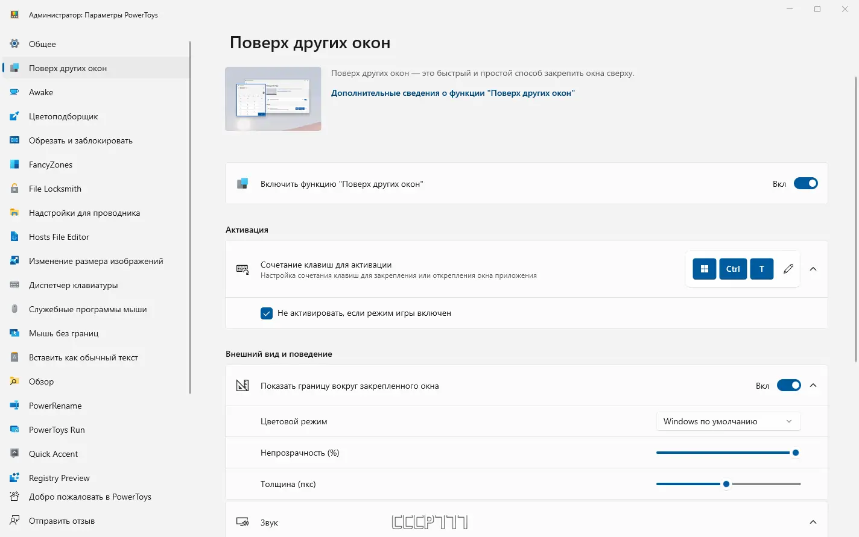This screenshot has width=859, height=537.
Task: Click the Image Resizer icon beside Изменение размера изображений
Action: point(14,260)
